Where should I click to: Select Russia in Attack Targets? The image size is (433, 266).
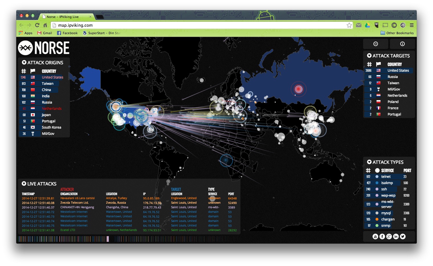tap(389, 77)
